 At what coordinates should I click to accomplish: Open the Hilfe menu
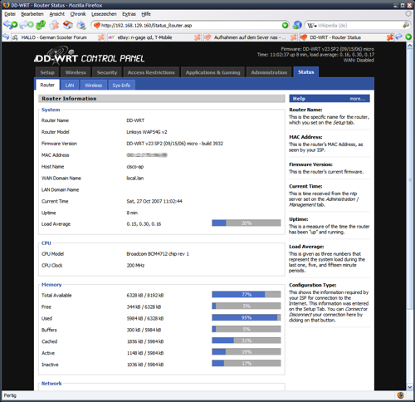pyautogui.click(x=146, y=14)
